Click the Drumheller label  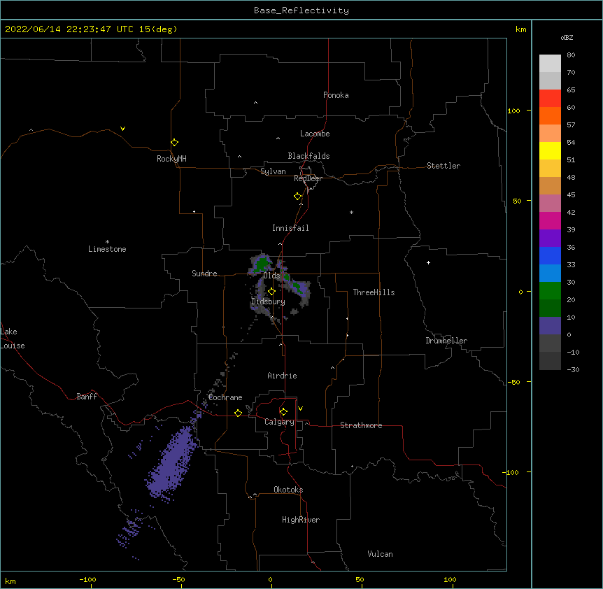coord(446,341)
